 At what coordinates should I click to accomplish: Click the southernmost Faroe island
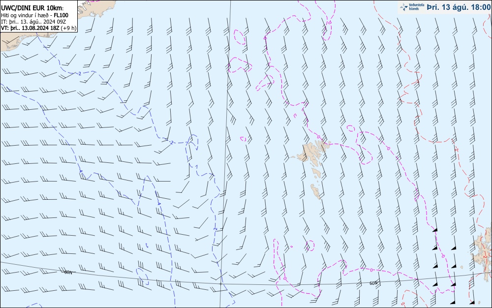click(316, 191)
